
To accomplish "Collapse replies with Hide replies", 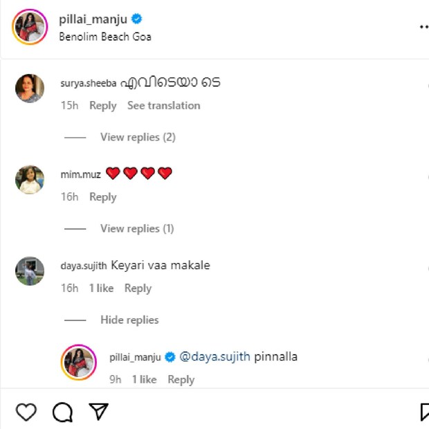I will [129, 320].
